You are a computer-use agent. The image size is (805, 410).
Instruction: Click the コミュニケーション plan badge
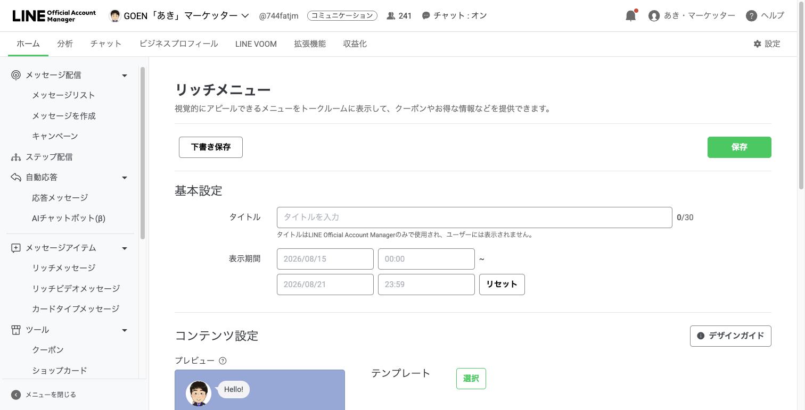point(342,16)
